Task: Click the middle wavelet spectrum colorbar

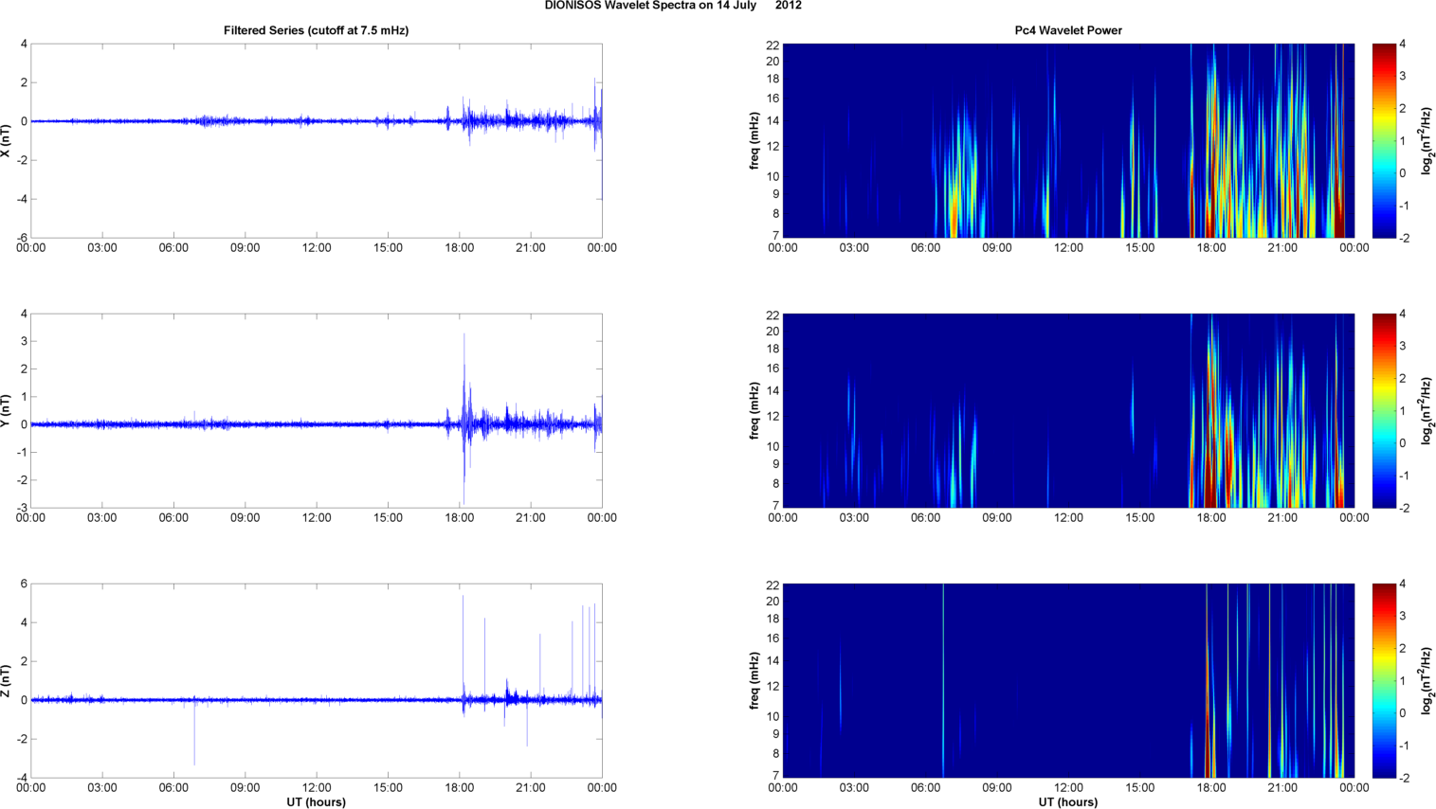Action: (1384, 411)
